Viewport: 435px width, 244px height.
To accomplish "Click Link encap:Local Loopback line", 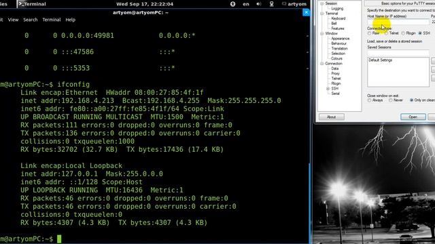I will (71, 166).
